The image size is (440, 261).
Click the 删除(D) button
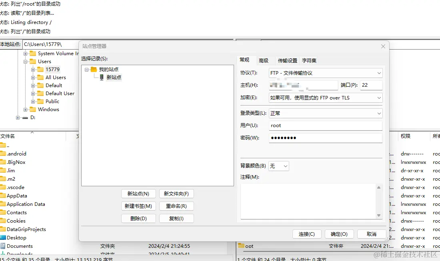[x=138, y=218]
